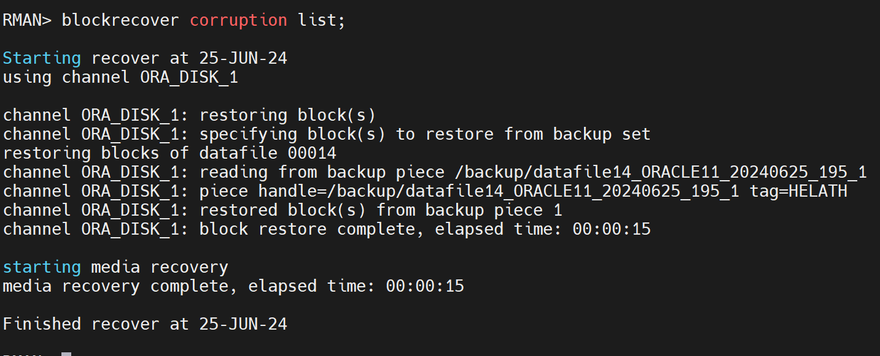The image size is (880, 356).
Task: Click the 'restoring block(s)' text
Action: [287, 115]
